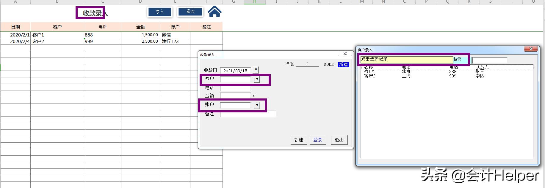Click the 检索 search label
The height and width of the screenshot is (188, 545).
coord(458,59)
